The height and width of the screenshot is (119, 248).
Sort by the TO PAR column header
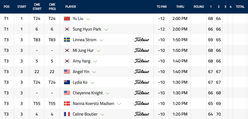[162, 7]
